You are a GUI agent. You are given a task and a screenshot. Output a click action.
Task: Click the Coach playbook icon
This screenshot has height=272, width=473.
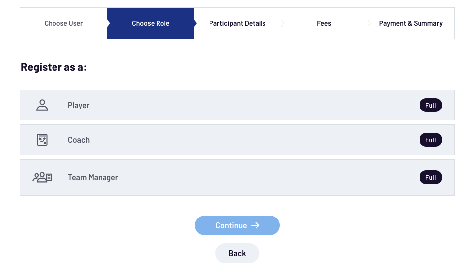42,140
